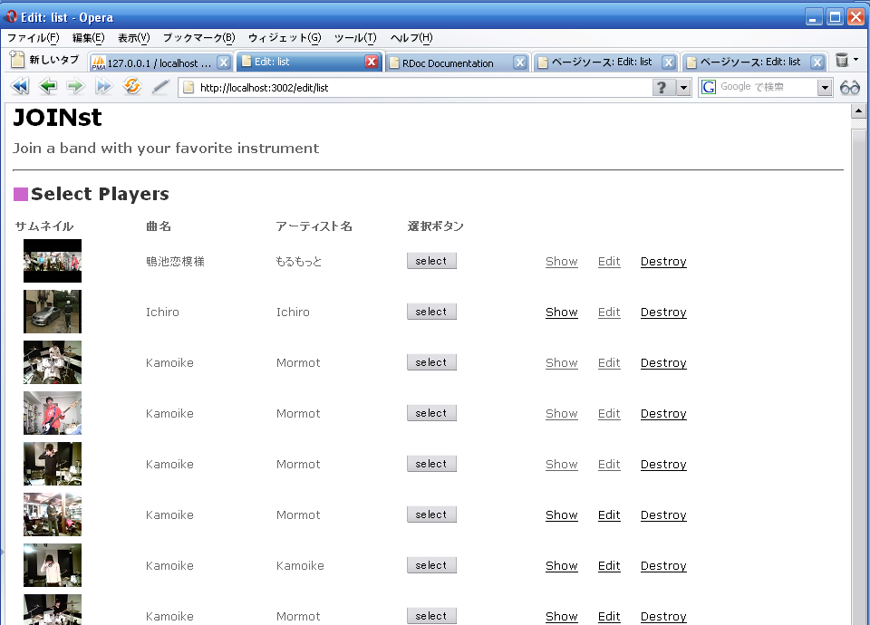Open the Google search engine dropdown
This screenshot has height=625, width=870.
824,87
